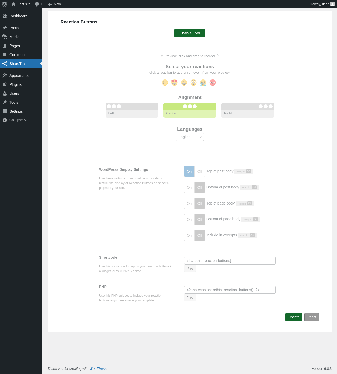Select the slightly smiling face reaction
This screenshot has height=374, width=337.
165,83
